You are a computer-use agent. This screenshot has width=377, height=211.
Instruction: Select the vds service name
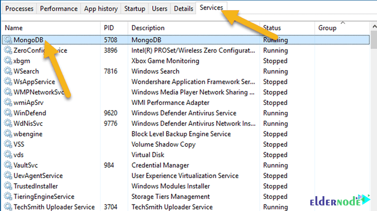19,155
